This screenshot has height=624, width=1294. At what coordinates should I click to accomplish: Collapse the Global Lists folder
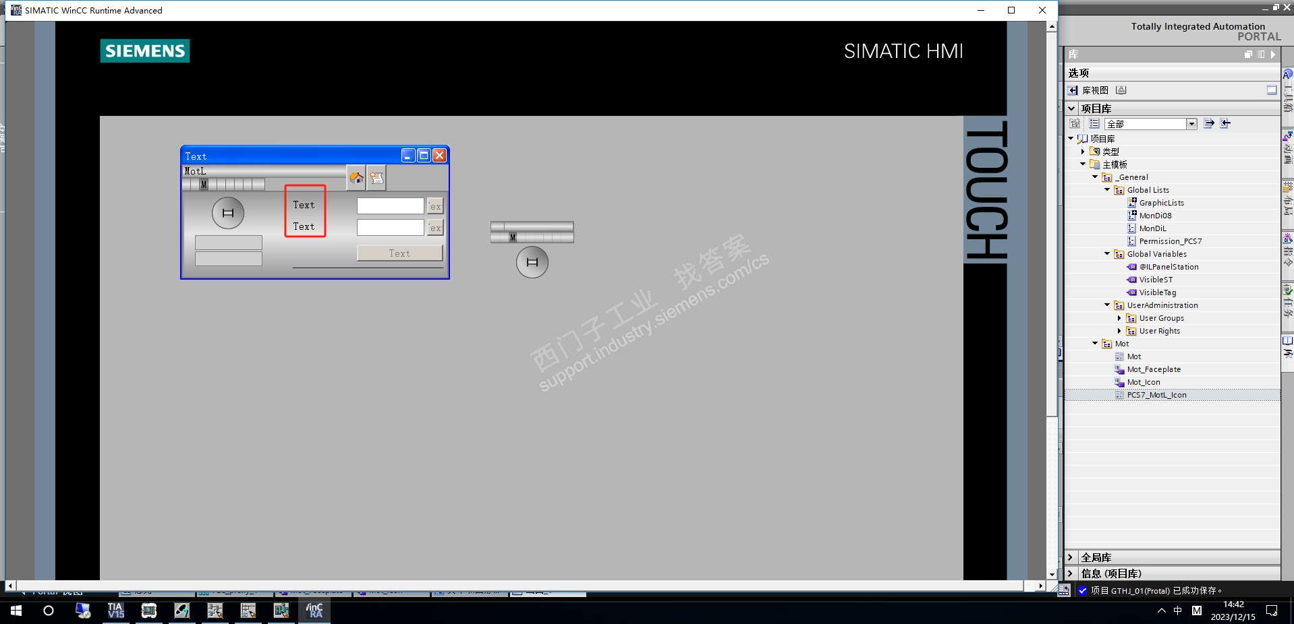point(1107,190)
